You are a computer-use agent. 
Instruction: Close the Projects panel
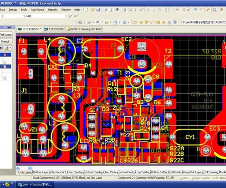pos(13,27)
